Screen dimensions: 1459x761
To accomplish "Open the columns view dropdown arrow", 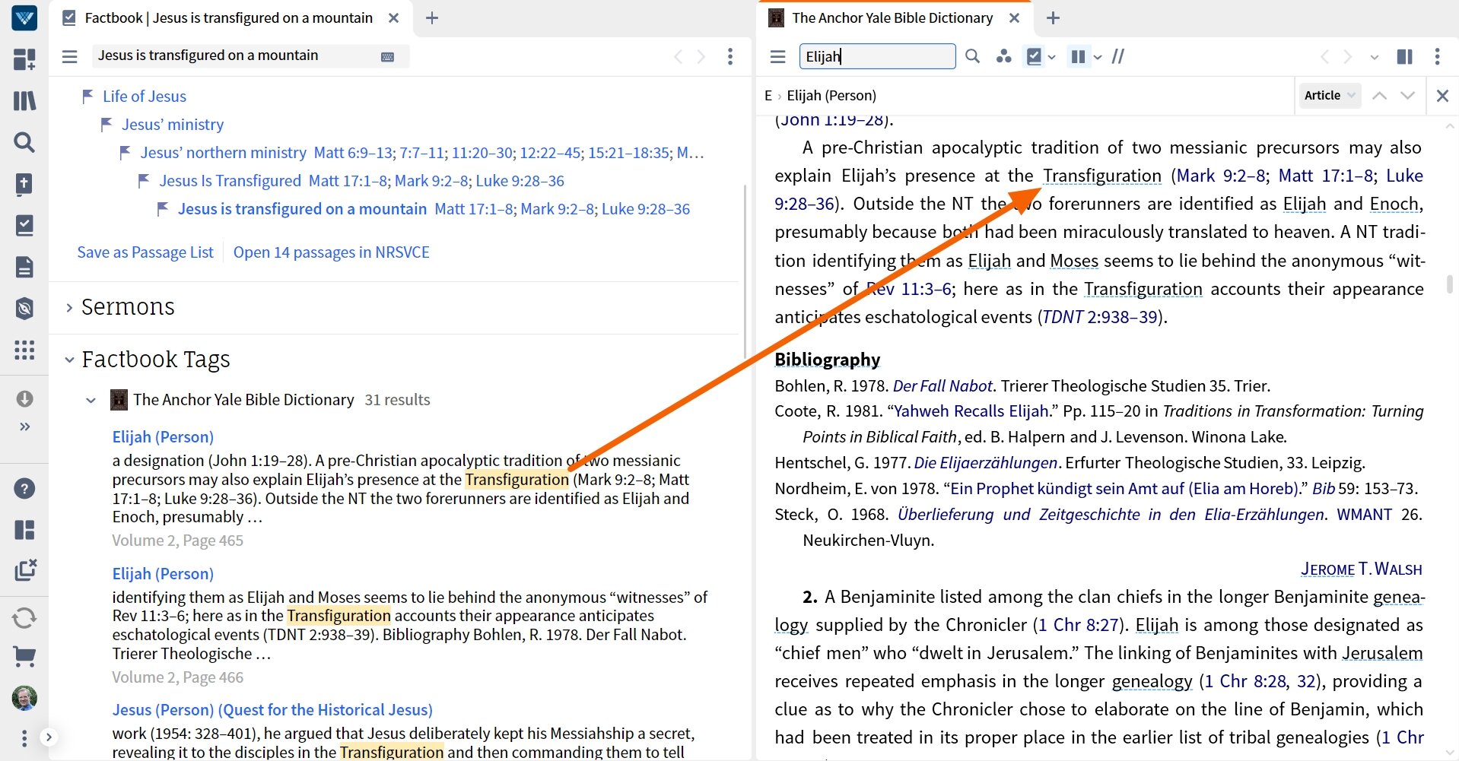I will (1098, 57).
